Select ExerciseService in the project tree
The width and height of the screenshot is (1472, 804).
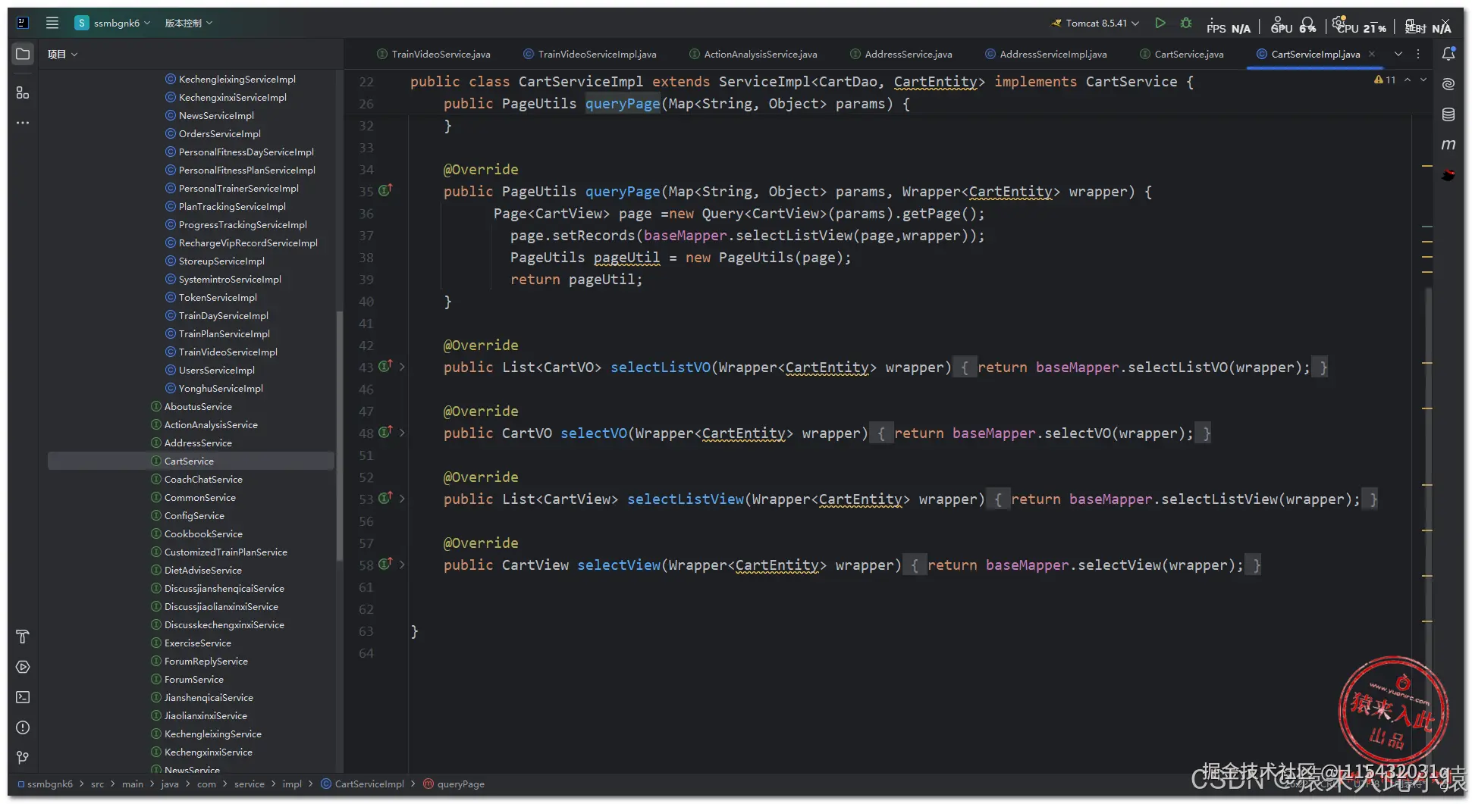coord(198,643)
